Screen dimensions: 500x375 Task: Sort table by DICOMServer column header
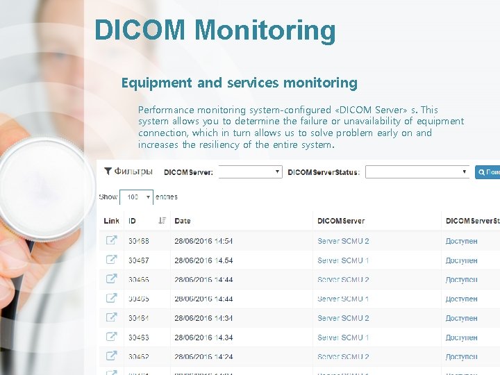[341, 221]
